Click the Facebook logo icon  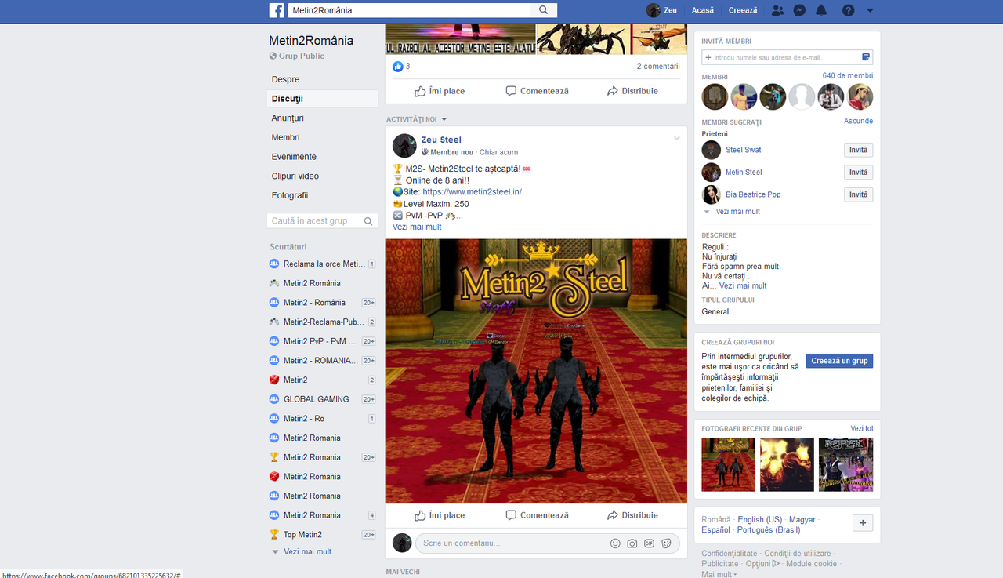coord(277,10)
